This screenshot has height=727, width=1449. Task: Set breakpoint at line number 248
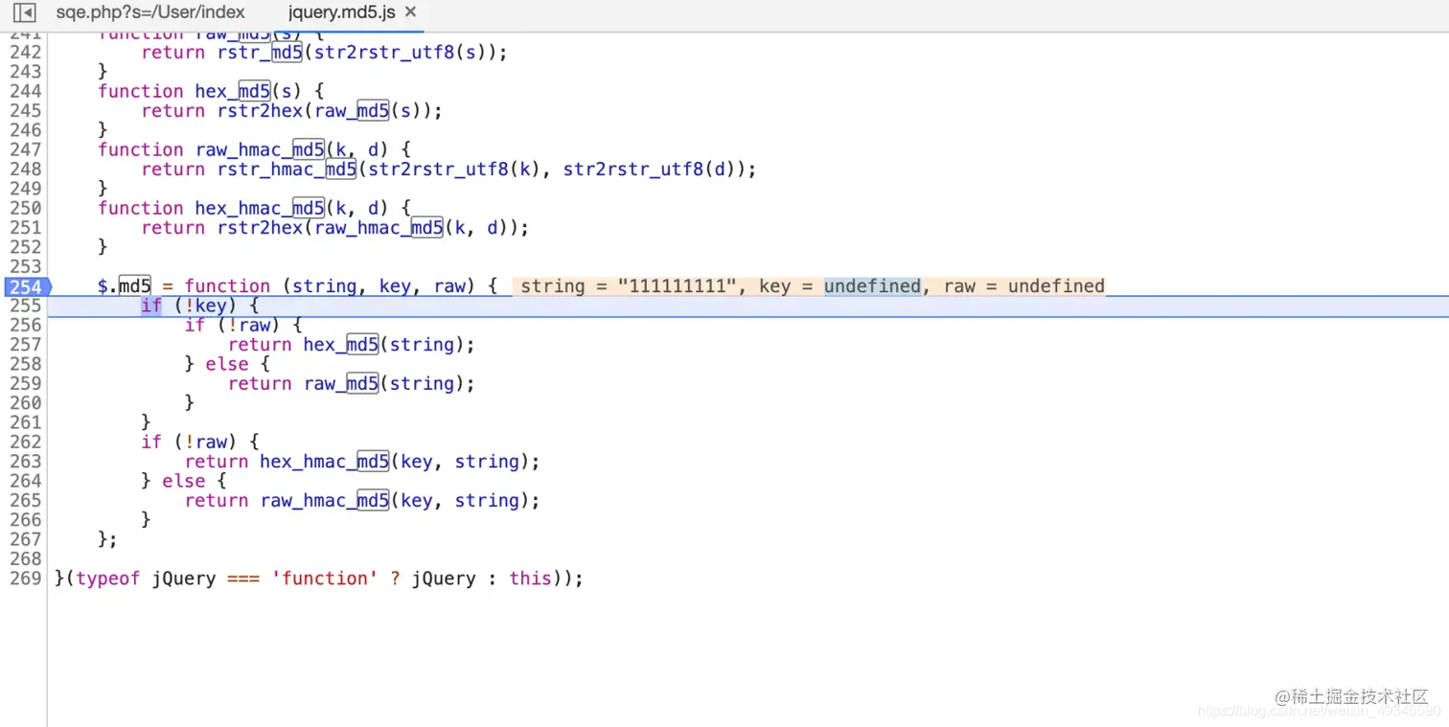[25, 170]
